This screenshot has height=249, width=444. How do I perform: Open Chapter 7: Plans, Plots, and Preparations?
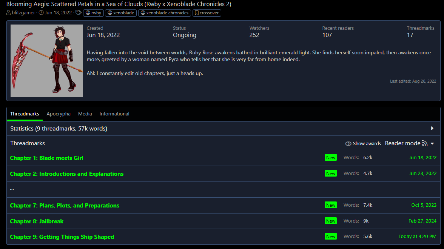65,205
